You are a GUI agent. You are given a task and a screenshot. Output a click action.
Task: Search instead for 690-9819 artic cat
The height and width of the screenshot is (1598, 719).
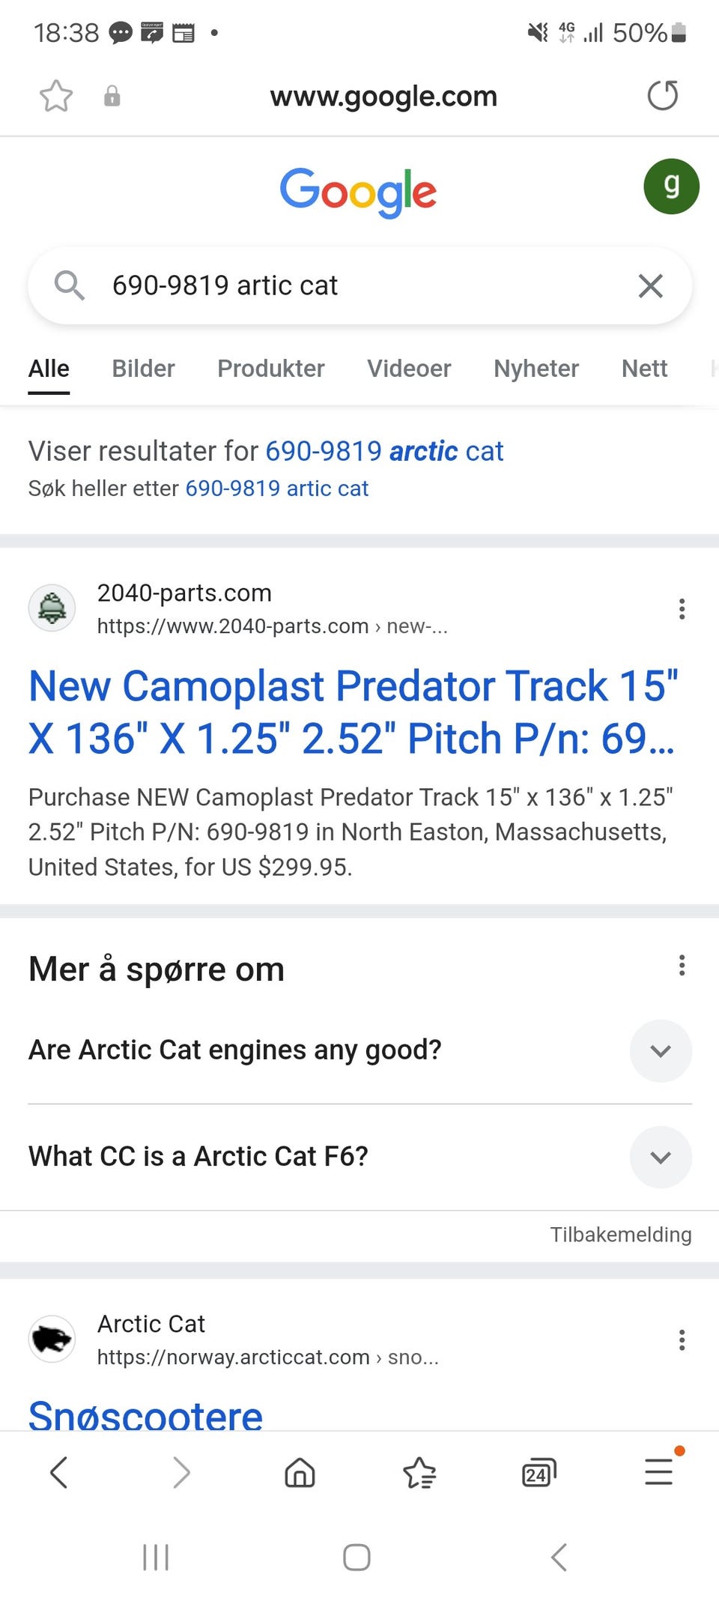276,488
